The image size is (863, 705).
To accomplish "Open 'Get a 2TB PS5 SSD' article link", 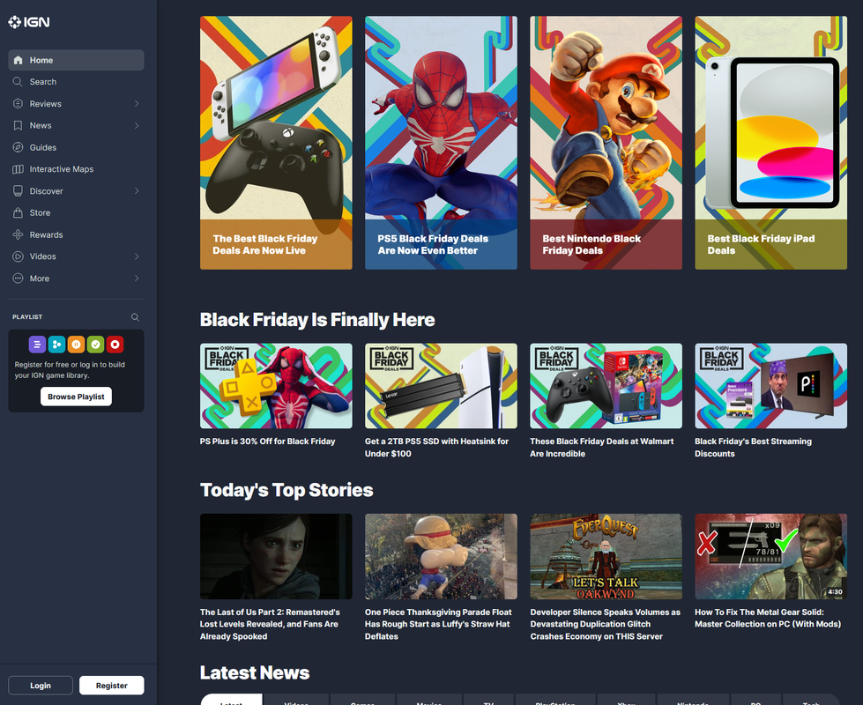I will tap(437, 448).
